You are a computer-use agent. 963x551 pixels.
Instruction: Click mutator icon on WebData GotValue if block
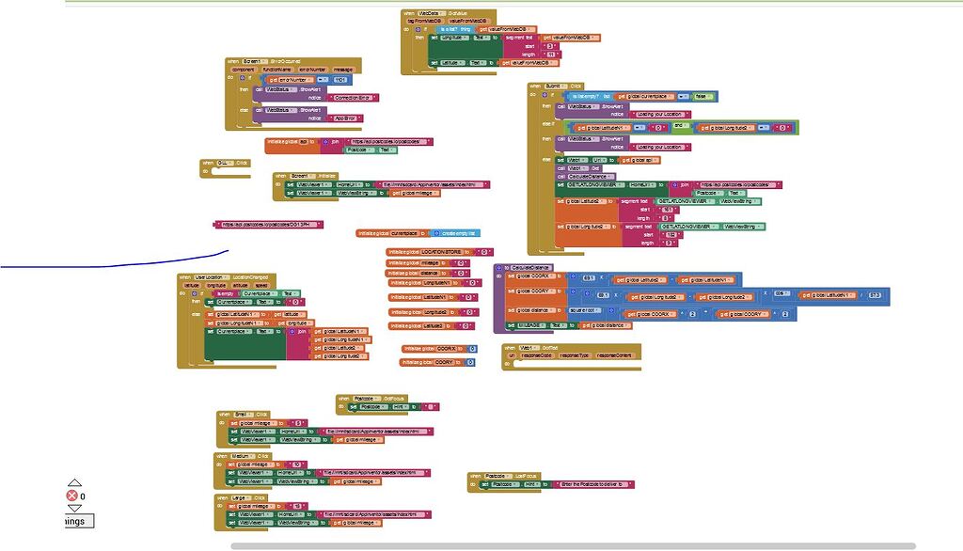[418, 29]
